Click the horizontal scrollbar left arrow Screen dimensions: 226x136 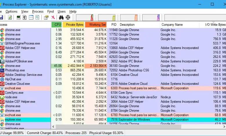(x=53, y=127)
